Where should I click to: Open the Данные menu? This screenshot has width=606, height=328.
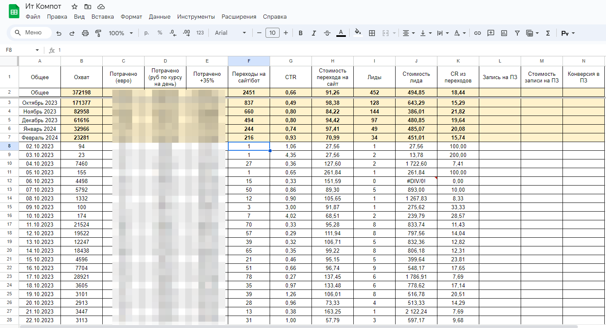(159, 17)
